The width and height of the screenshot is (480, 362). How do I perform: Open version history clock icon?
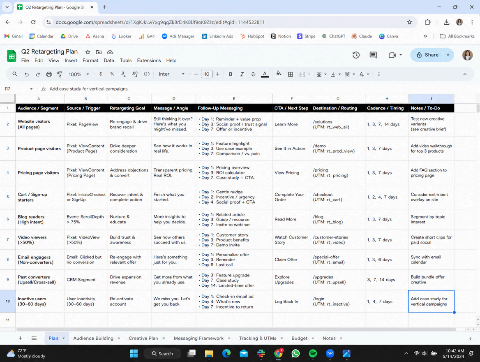356,55
